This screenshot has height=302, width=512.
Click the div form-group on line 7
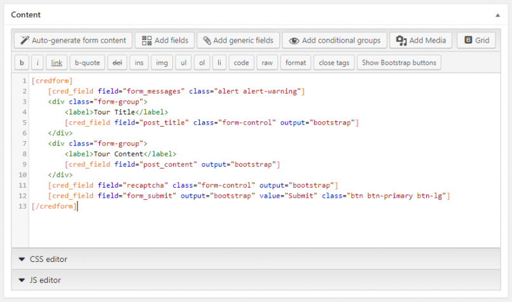point(98,143)
